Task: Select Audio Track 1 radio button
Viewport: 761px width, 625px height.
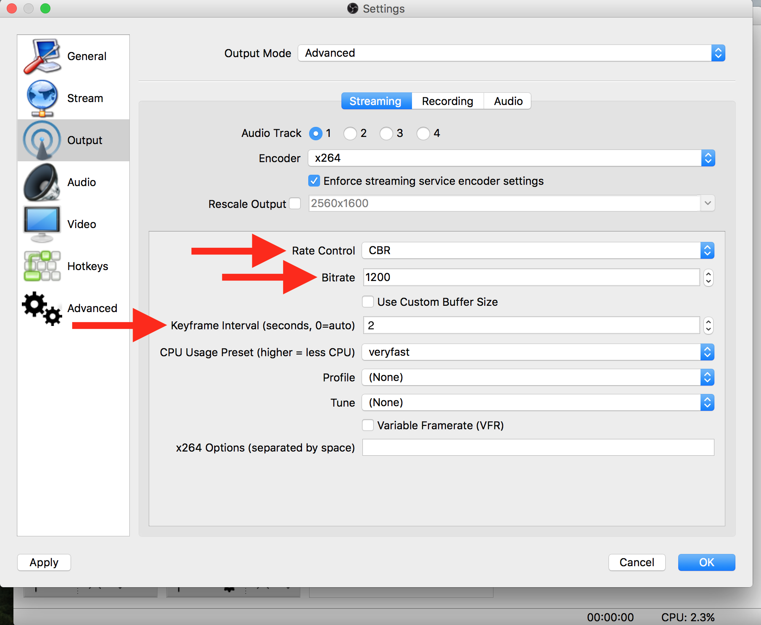Action: click(x=316, y=134)
